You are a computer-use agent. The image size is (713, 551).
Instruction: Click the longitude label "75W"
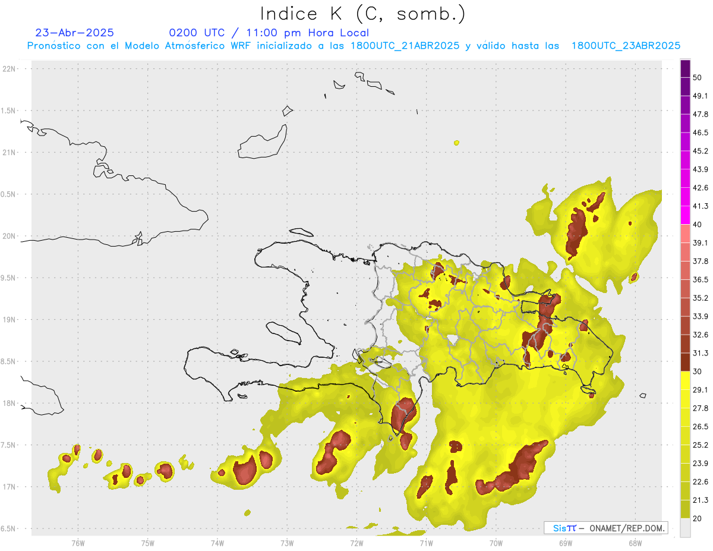(x=148, y=543)
